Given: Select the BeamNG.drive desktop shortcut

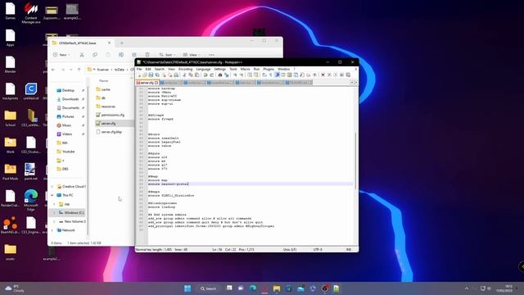Looking at the screenshot, I should click(x=10, y=225).
